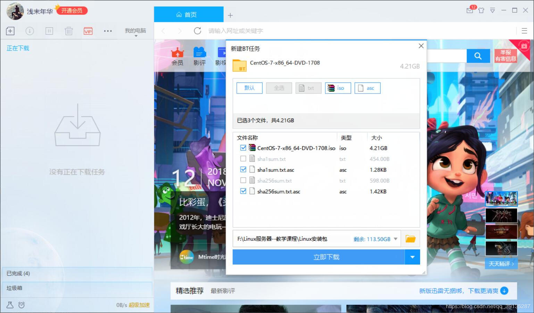Switch to the 首页 tab

(189, 15)
